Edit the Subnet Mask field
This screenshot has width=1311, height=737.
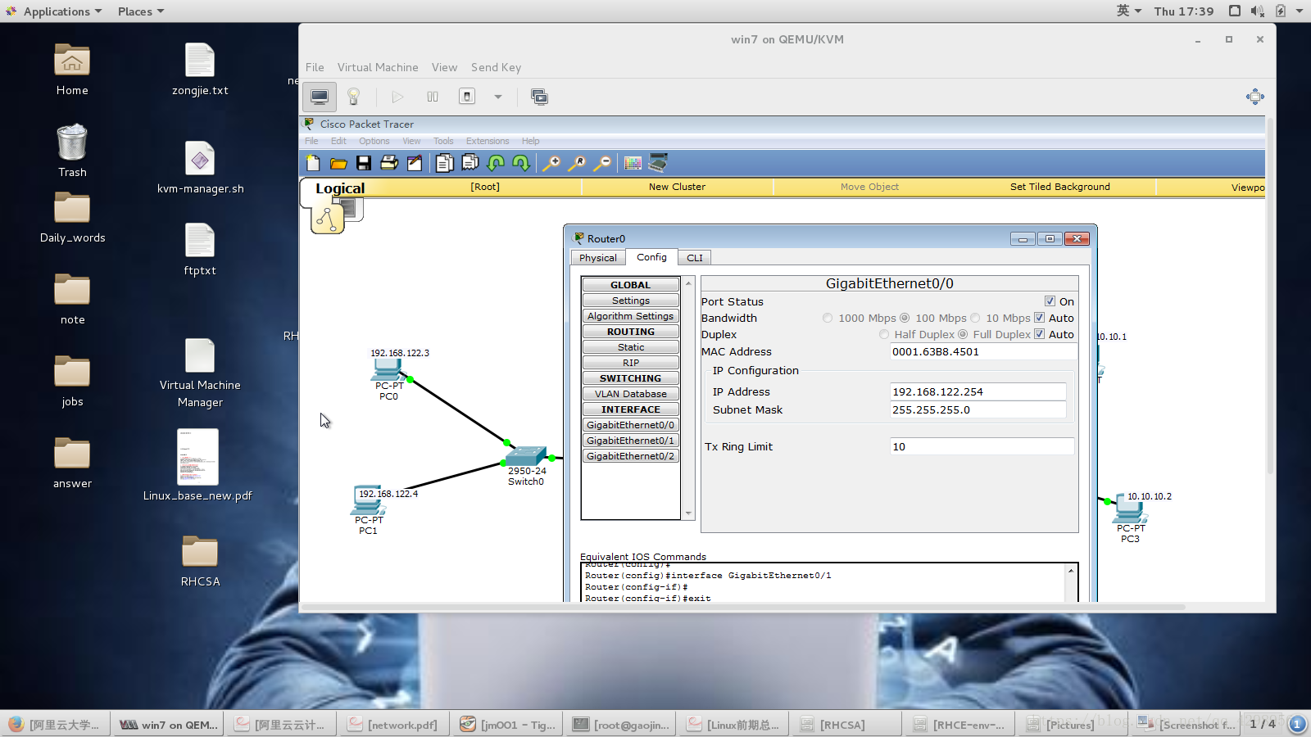(978, 410)
